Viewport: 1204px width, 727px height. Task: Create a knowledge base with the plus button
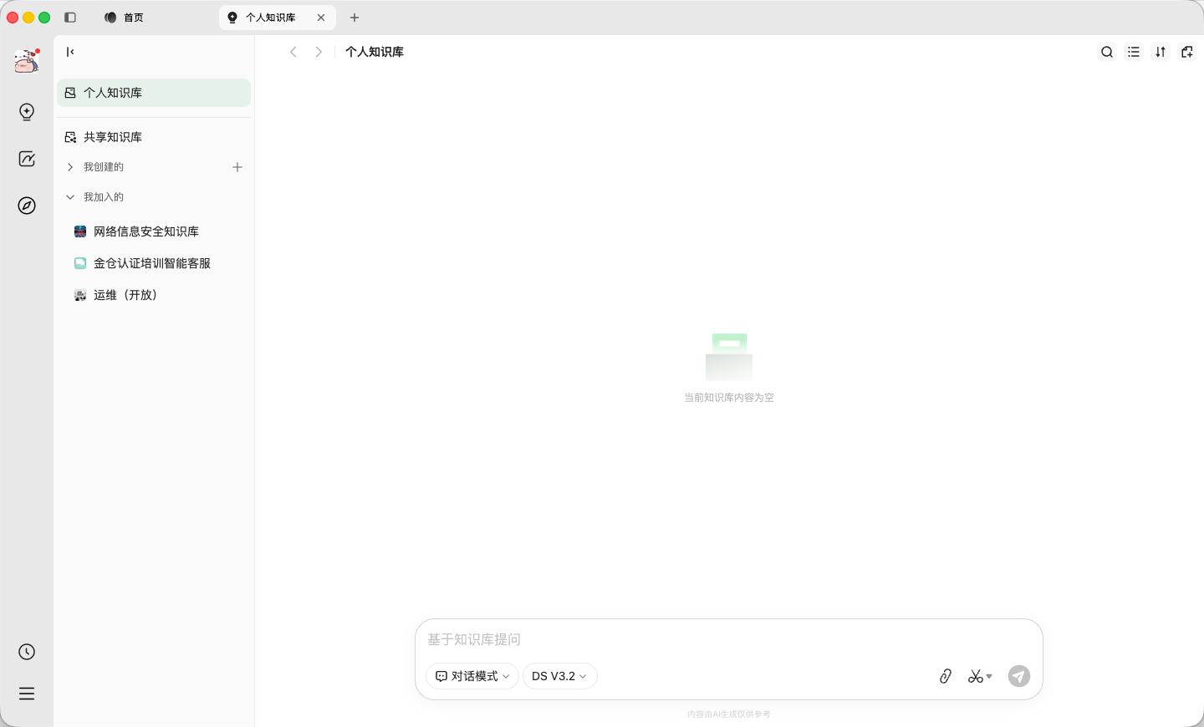[x=237, y=167]
